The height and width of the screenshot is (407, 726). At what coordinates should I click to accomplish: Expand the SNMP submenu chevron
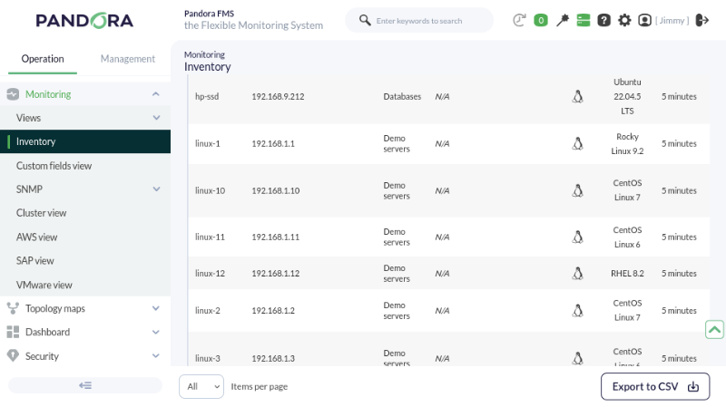click(156, 189)
